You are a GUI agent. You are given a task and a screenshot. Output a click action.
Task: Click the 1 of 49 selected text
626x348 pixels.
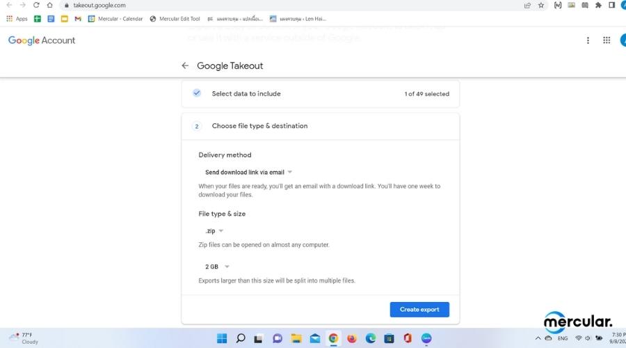click(427, 94)
